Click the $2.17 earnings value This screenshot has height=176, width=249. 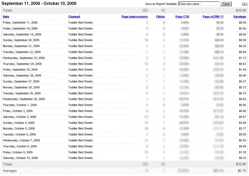tap(242, 129)
